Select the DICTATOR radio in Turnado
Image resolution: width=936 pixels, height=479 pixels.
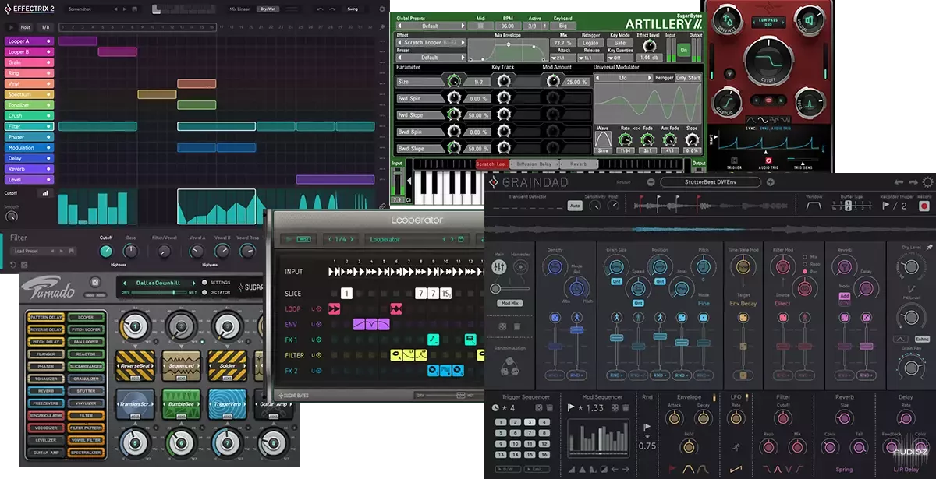(x=204, y=292)
